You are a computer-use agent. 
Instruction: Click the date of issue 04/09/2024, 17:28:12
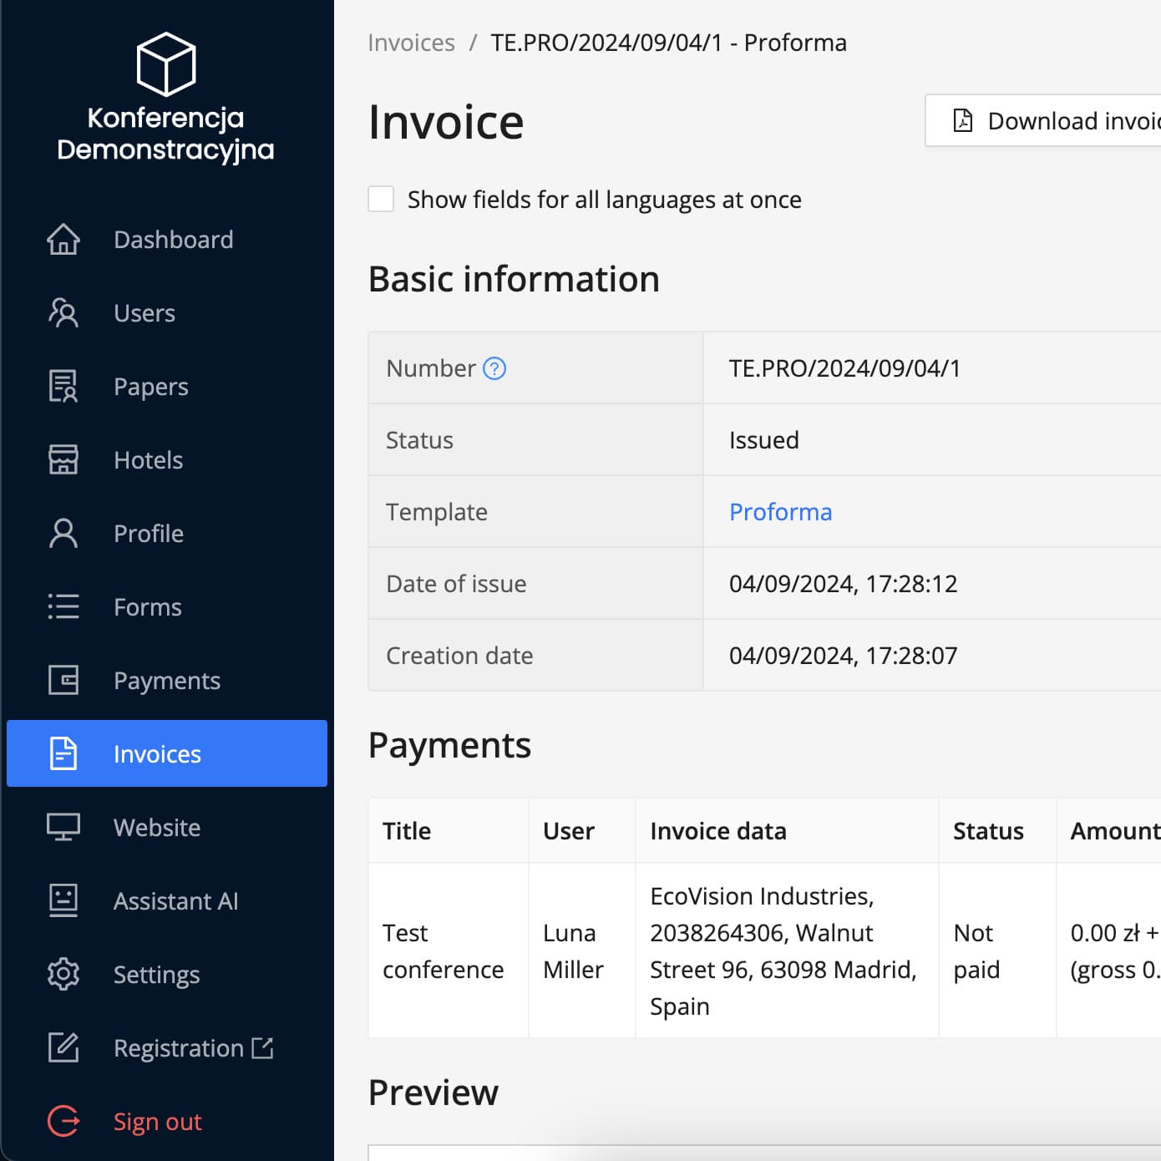click(843, 584)
